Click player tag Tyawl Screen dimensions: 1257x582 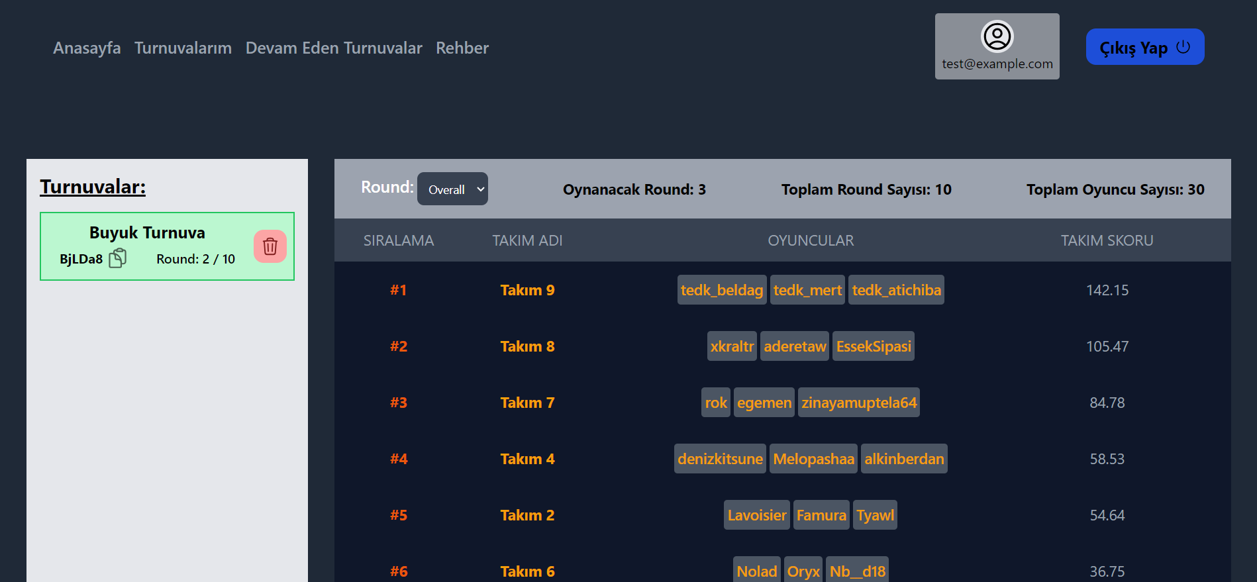click(x=875, y=515)
